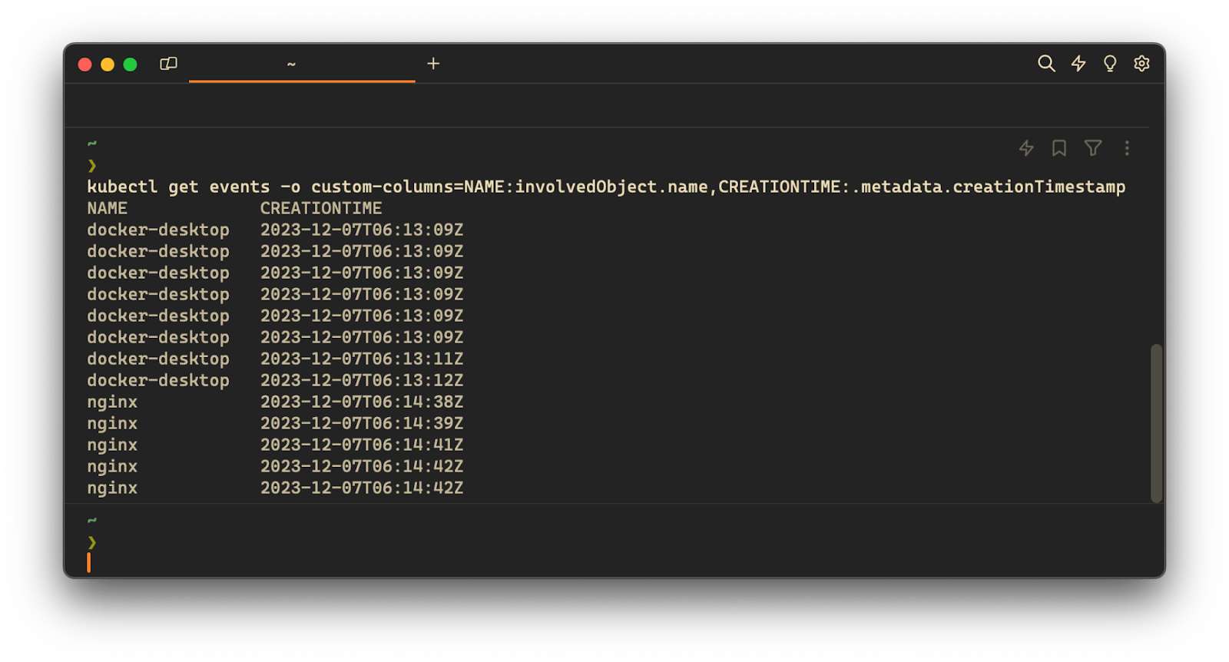Viewport: 1229px width, 662px height.
Task: Click the docker-desktop row with timestamp 06:13:11Z
Action: click(x=158, y=359)
